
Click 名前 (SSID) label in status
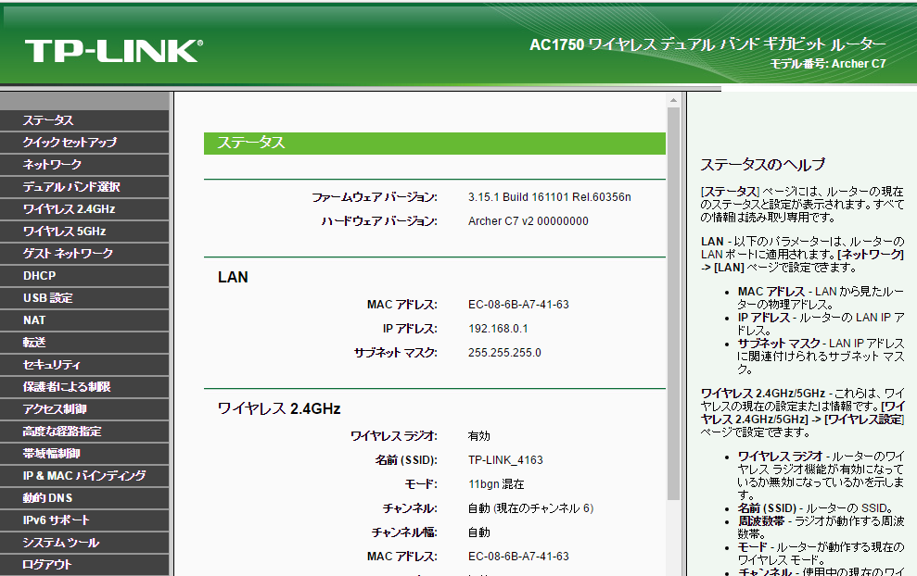tap(406, 460)
